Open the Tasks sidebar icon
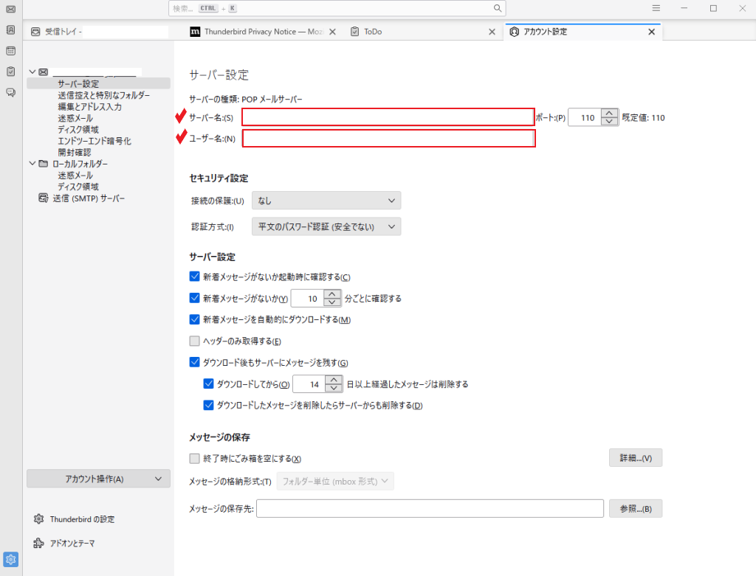 [10, 72]
